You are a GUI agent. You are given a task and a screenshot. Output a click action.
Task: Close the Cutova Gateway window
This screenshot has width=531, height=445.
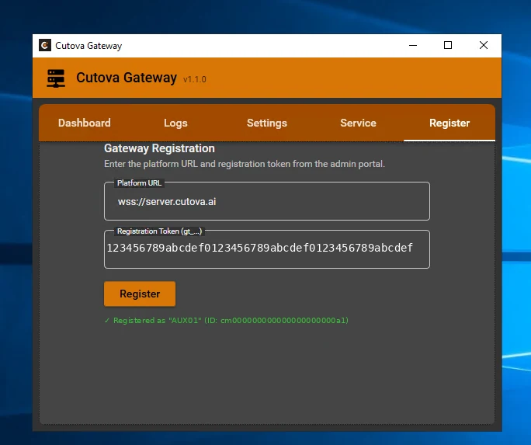pyautogui.click(x=483, y=45)
